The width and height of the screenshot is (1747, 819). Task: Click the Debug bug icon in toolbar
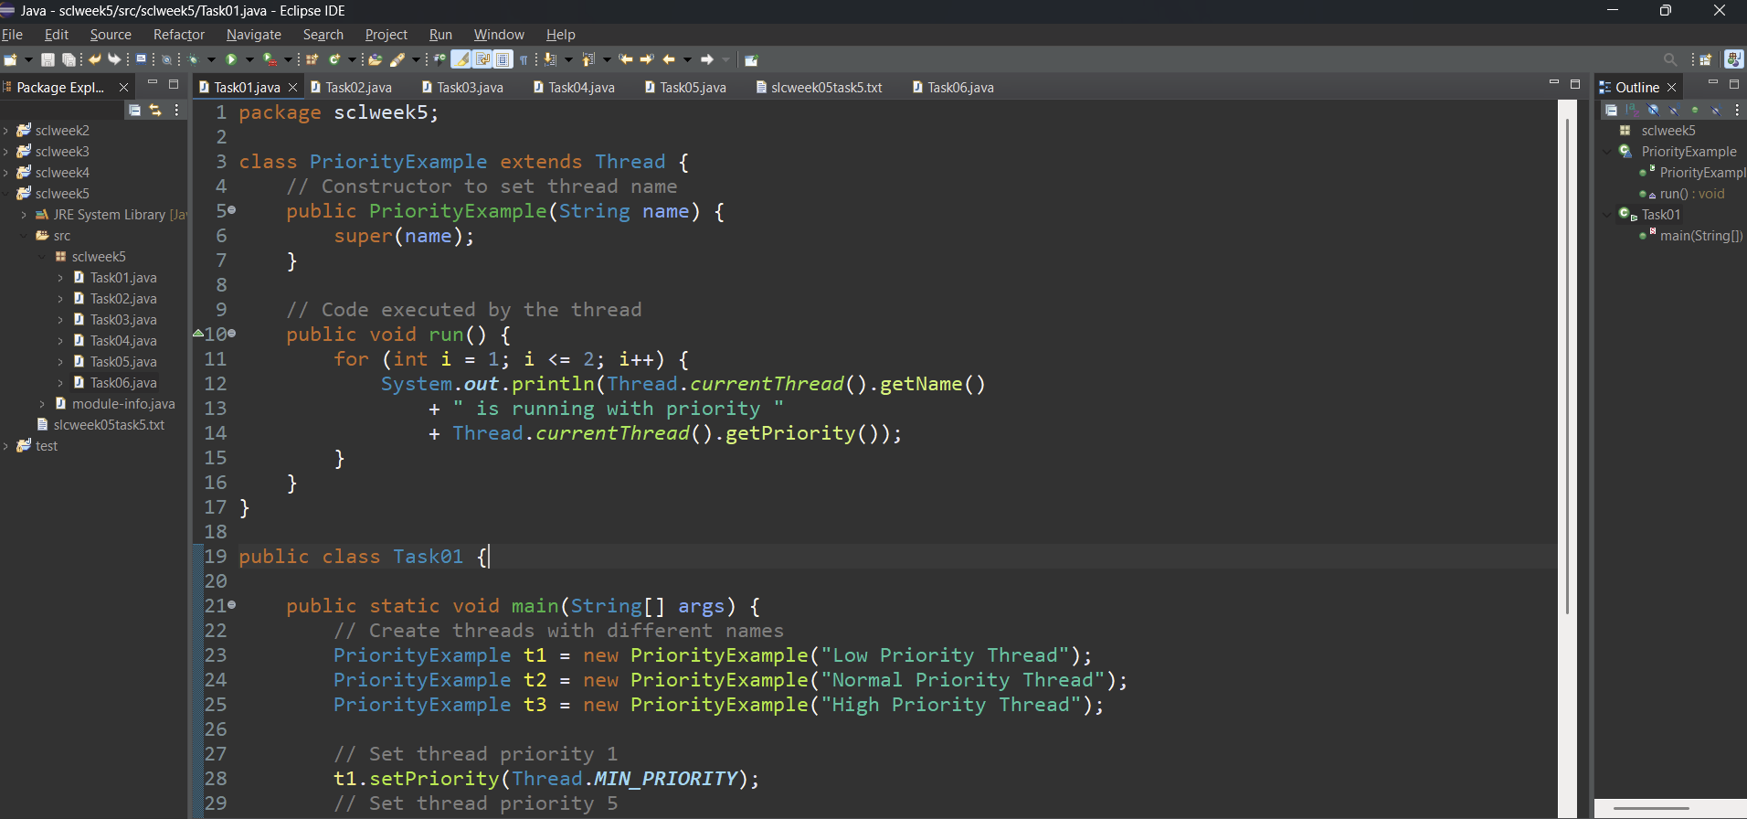point(194,59)
